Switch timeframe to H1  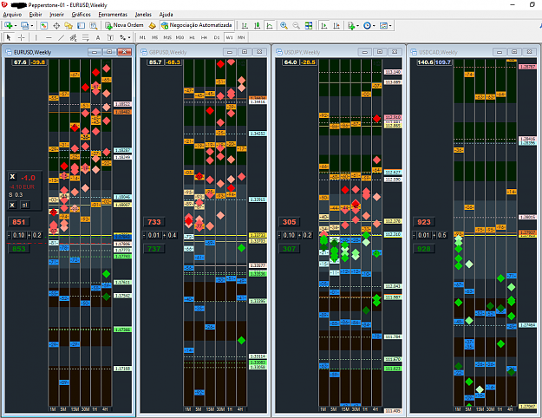(x=193, y=37)
